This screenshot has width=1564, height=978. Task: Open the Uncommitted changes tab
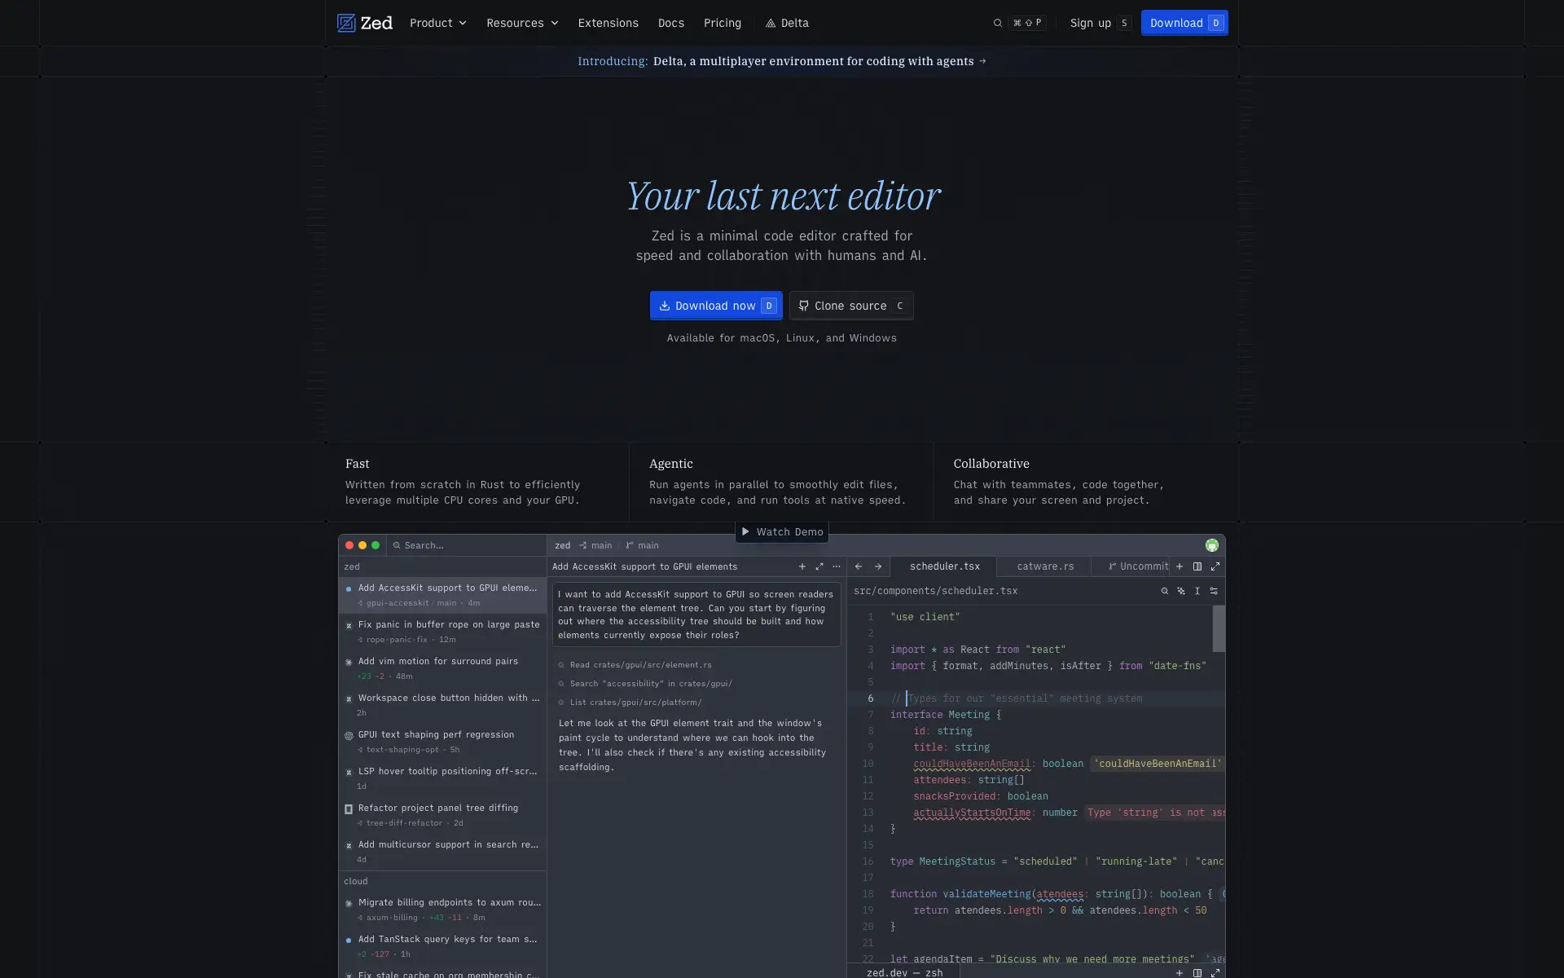pyautogui.click(x=1138, y=566)
